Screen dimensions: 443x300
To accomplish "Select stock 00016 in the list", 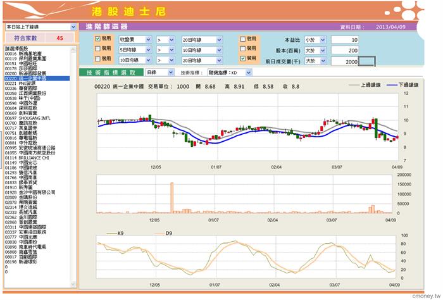I will click(x=37, y=53).
